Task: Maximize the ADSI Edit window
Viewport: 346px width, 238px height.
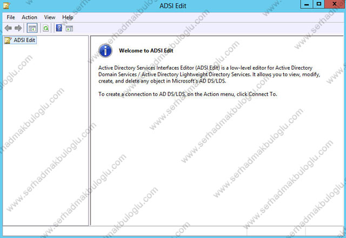Action: click(x=318, y=4)
